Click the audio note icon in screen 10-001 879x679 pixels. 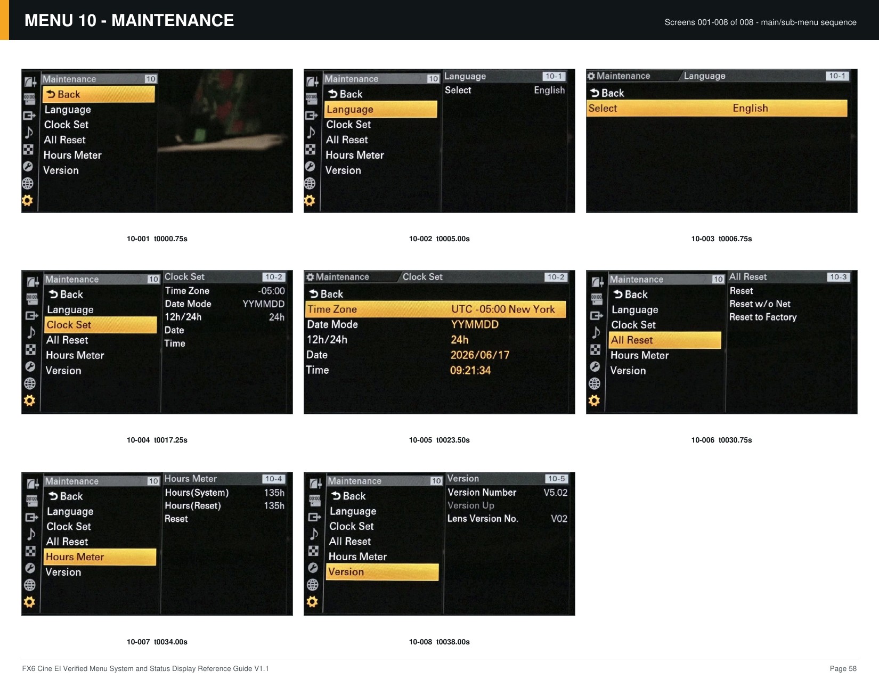coord(29,132)
